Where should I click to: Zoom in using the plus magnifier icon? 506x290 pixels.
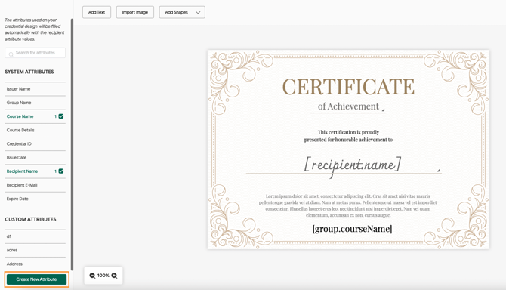click(114, 276)
